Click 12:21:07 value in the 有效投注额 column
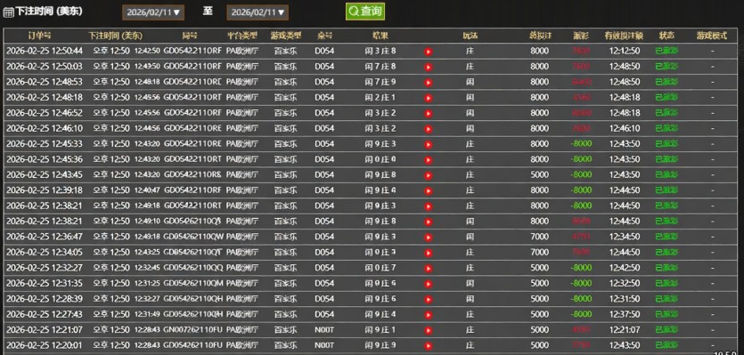Screen dimensions: 744x355 [625, 330]
